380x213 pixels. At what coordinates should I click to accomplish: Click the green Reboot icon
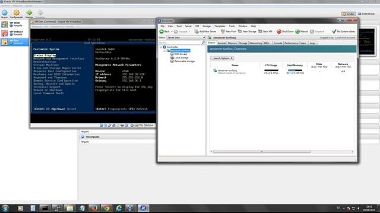[297, 31]
